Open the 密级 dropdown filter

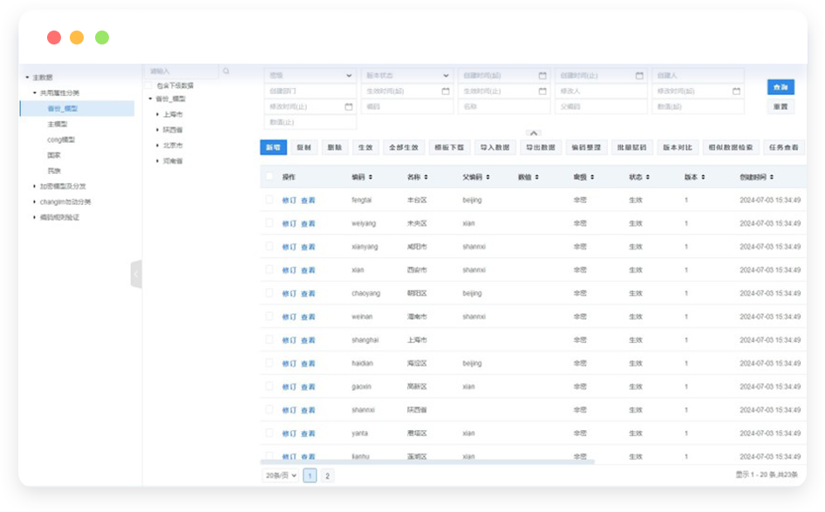tap(310, 76)
